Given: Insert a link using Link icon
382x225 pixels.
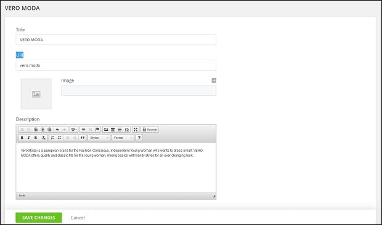Looking at the screenshot, I should point(83,130).
